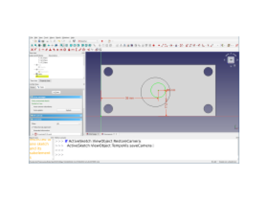This screenshot has height=201, width=268.
Task: Click the red point creation tool
Action: pos(154,45)
